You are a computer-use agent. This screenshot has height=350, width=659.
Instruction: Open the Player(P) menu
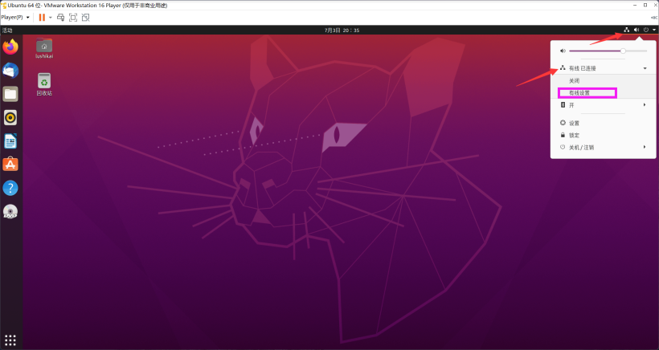[x=15, y=17]
